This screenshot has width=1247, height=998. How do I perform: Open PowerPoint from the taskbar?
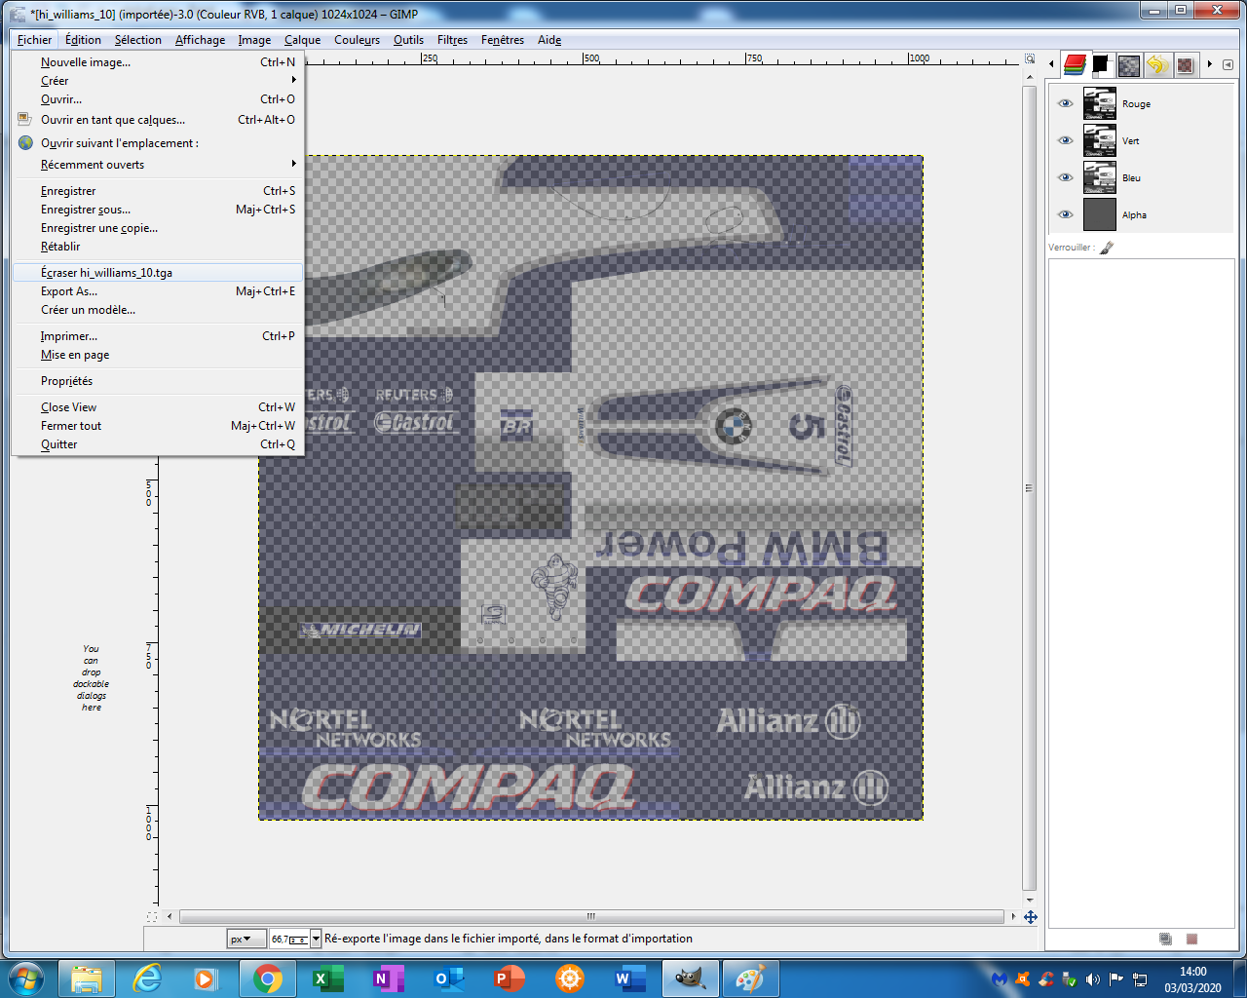[509, 979]
